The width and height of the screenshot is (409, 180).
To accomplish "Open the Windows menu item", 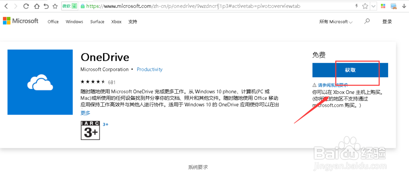I will tap(74, 22).
